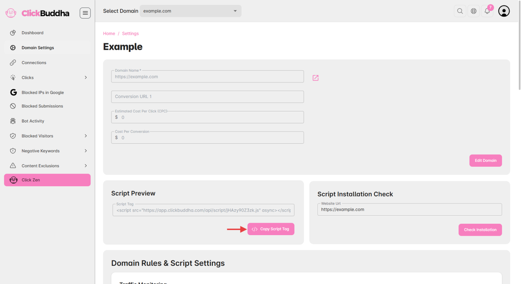The height and width of the screenshot is (284, 521).
Task: Select Bot Activity menu item
Action: (33, 121)
